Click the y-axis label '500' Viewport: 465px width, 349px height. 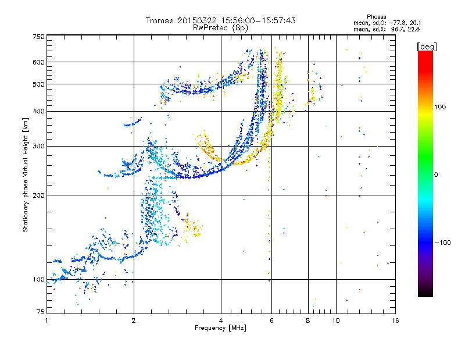coord(38,84)
